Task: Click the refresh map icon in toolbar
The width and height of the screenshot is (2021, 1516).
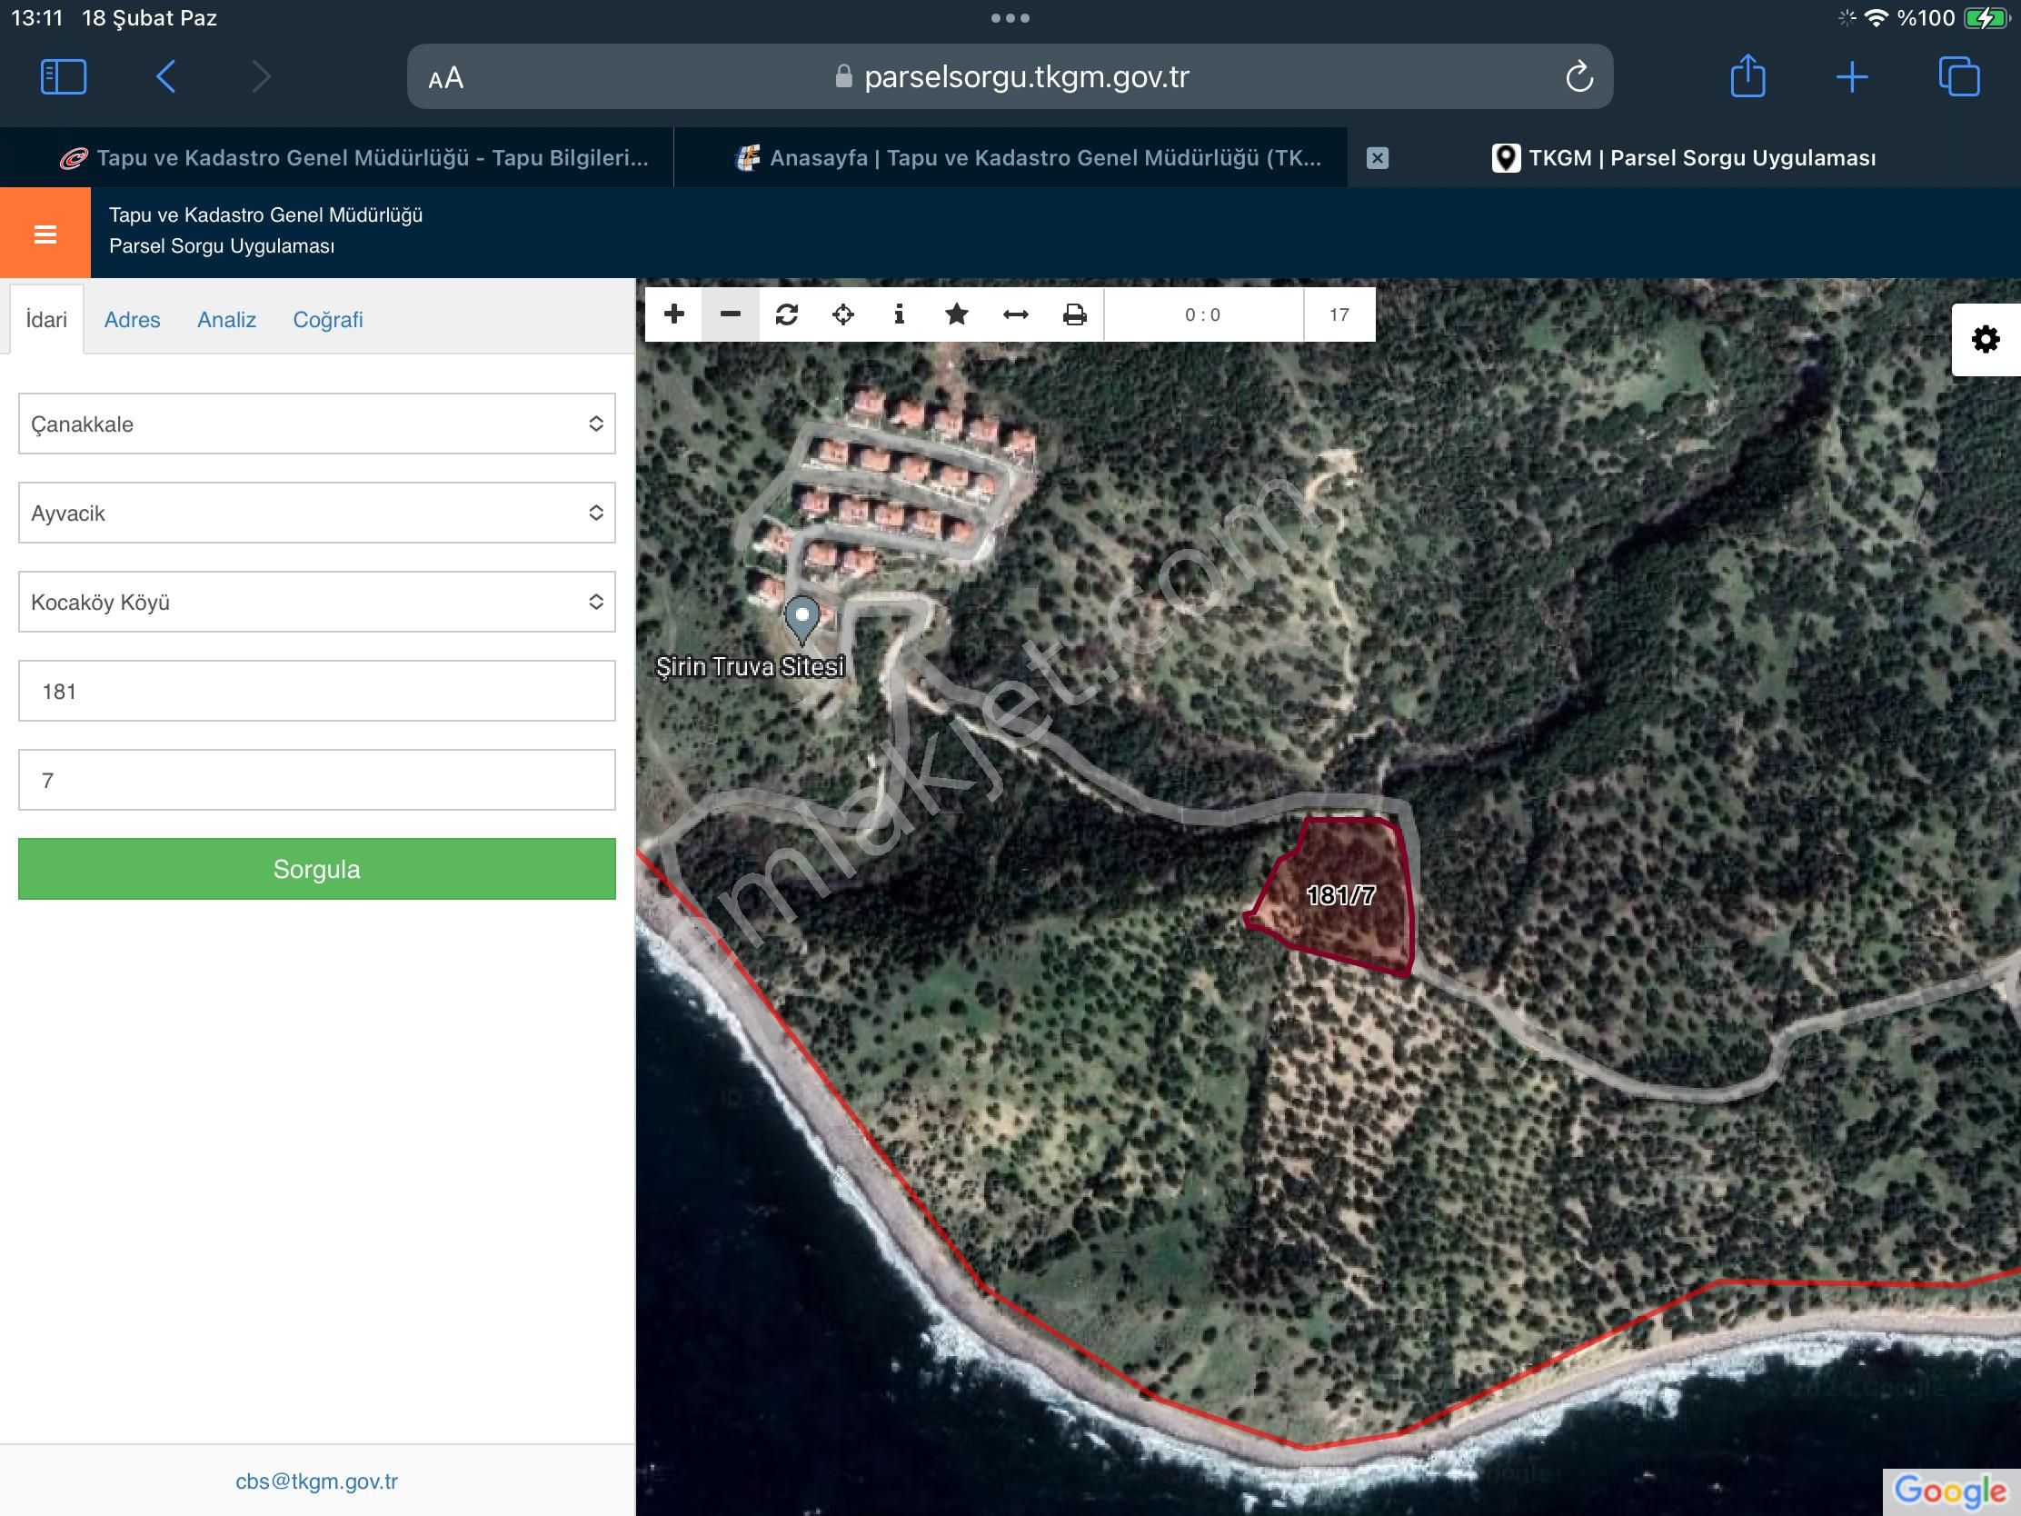Action: tap(787, 314)
